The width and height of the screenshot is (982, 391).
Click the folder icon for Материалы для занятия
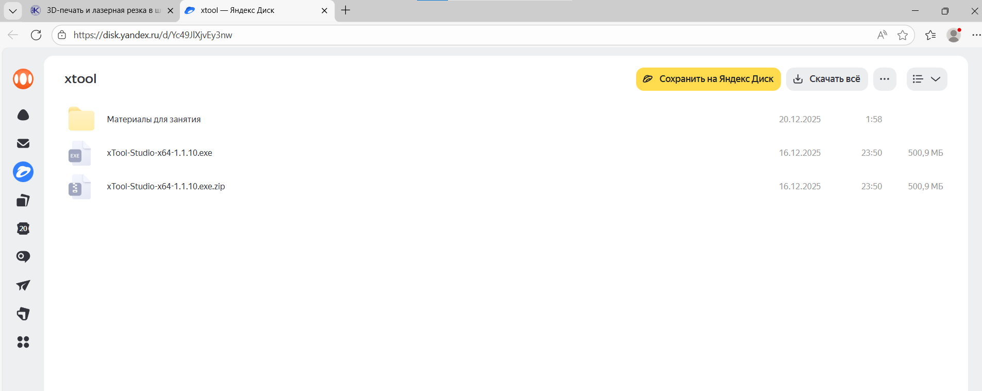pos(81,119)
